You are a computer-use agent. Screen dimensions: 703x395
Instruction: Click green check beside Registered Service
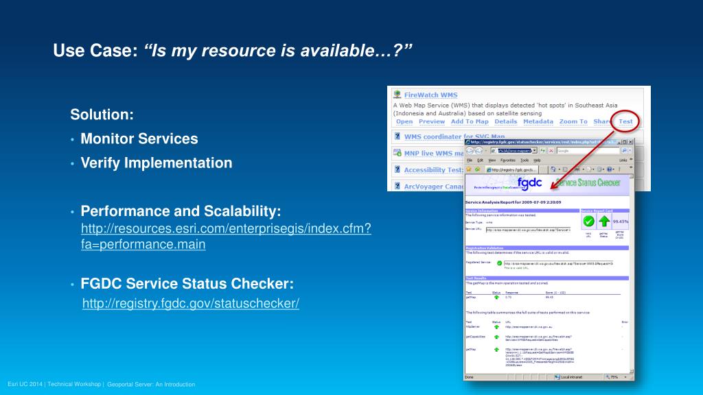[x=500, y=263]
